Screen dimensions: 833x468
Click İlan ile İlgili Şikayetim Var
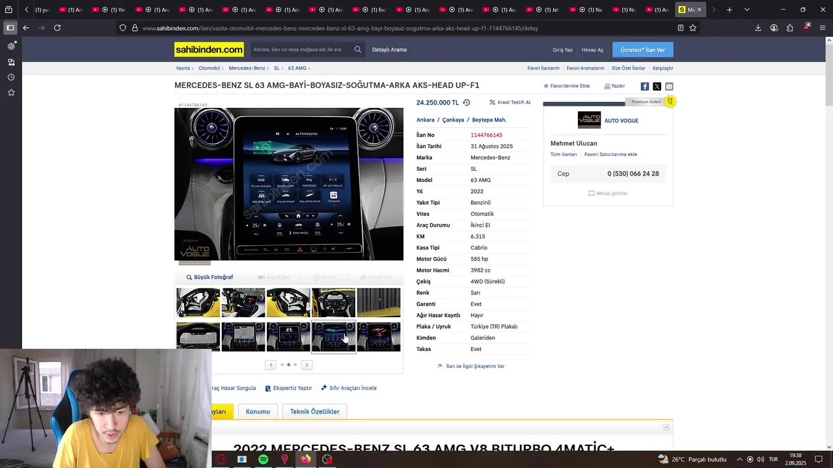(x=471, y=367)
